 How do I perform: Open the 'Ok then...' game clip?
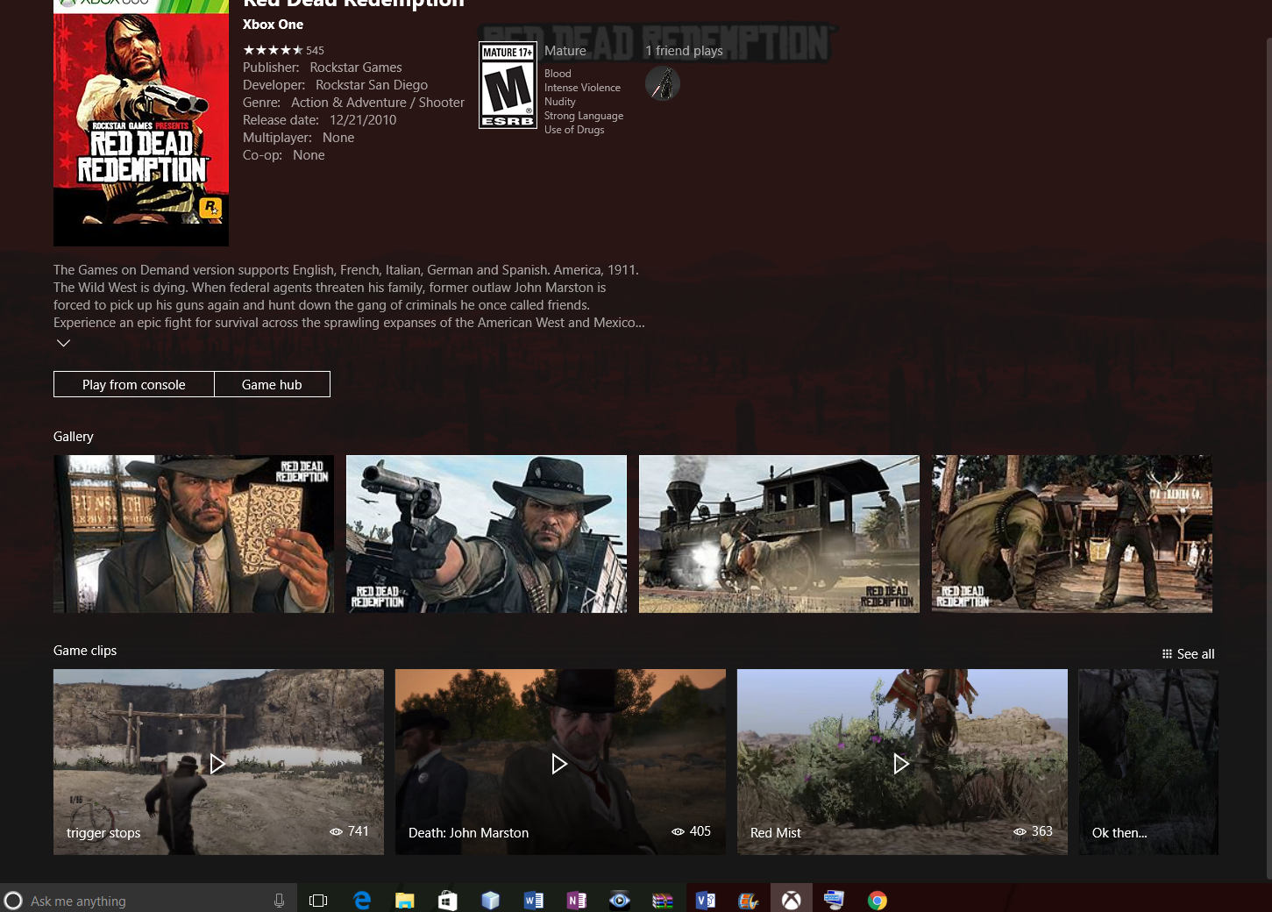(1148, 762)
